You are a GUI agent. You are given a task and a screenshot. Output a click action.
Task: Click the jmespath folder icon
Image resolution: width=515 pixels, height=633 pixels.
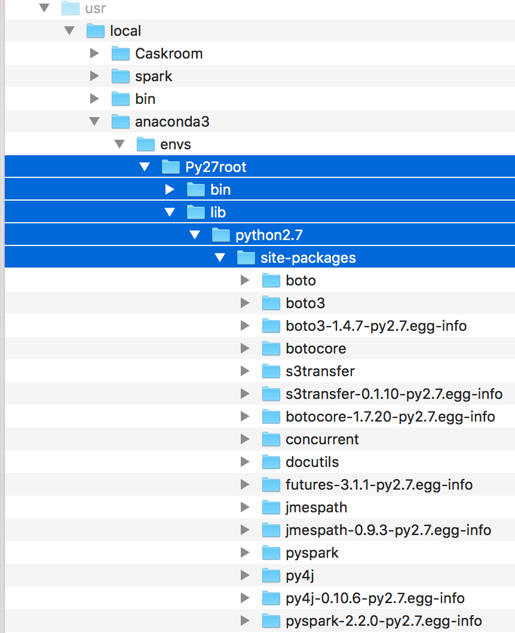click(271, 506)
